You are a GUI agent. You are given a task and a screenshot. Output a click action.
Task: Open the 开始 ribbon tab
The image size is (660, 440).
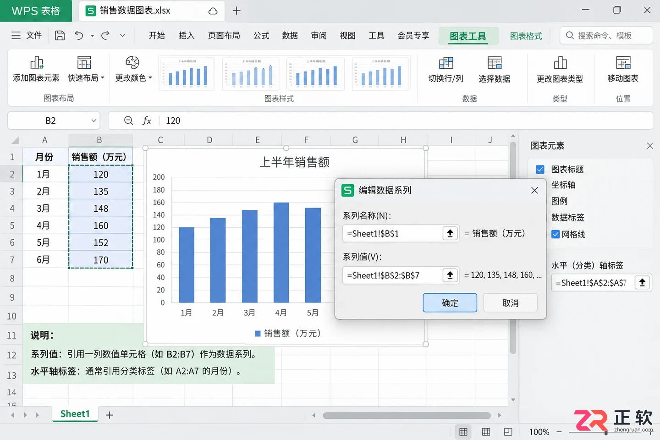(157, 35)
